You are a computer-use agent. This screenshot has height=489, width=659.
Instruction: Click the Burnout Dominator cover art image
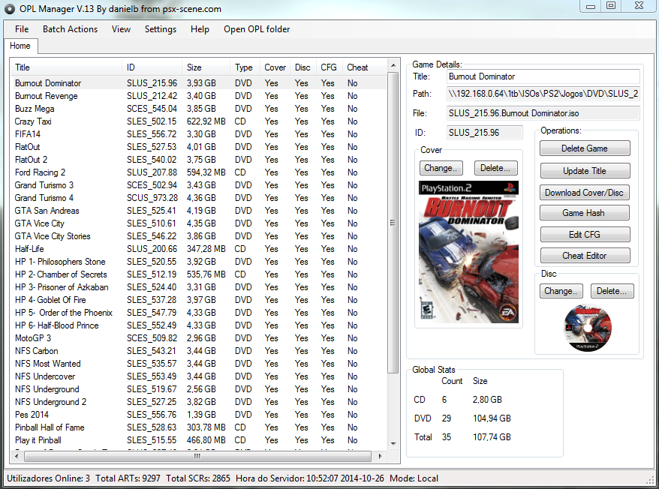468,252
